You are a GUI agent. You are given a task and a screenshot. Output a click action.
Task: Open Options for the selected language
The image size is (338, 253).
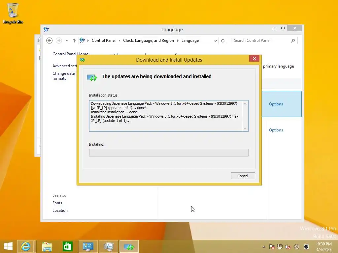(x=276, y=104)
